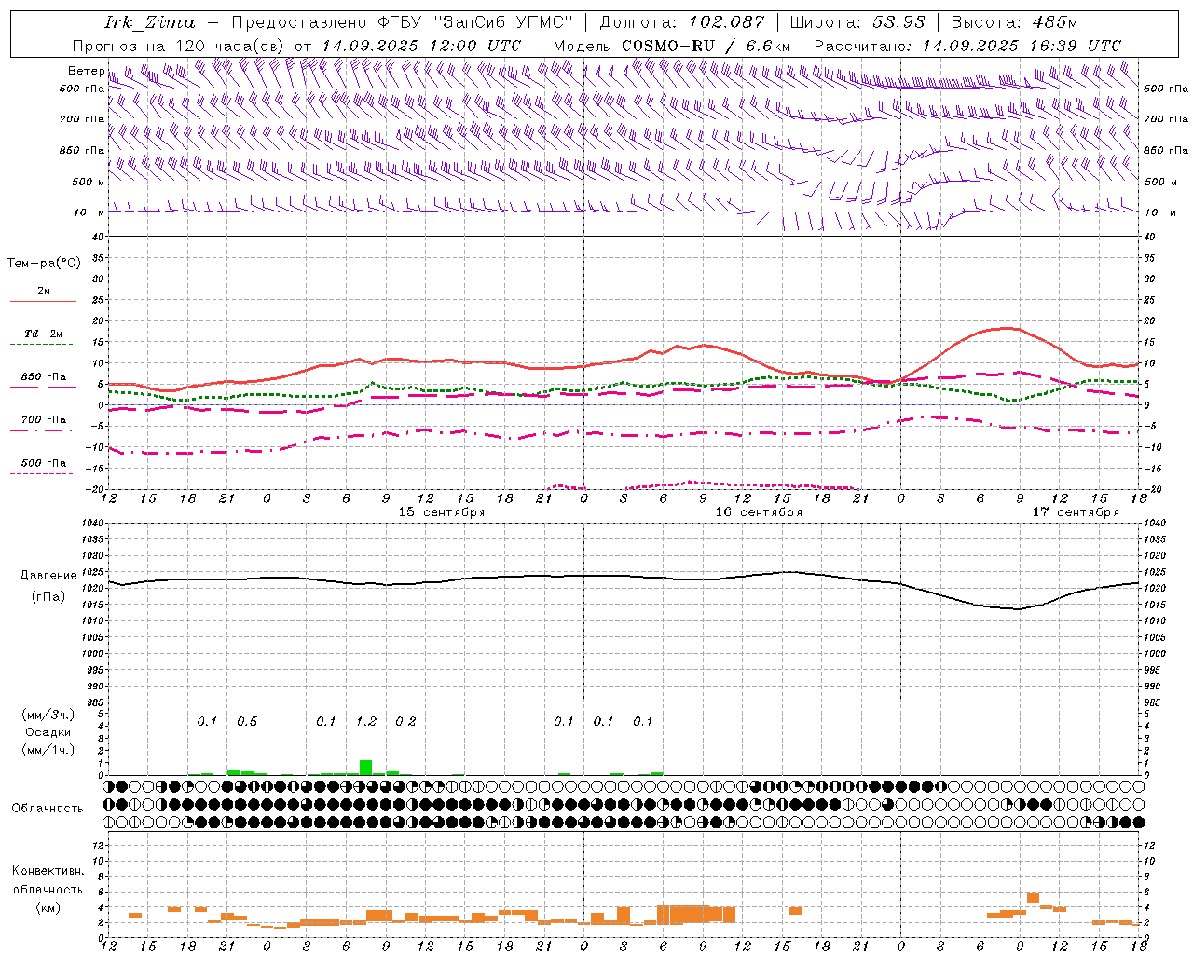Click the "(мм/3ч.)" precipitation unit label
The width and height of the screenshot is (1193, 954).
[48, 715]
